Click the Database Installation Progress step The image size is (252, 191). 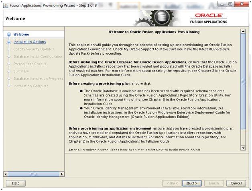point(39,78)
